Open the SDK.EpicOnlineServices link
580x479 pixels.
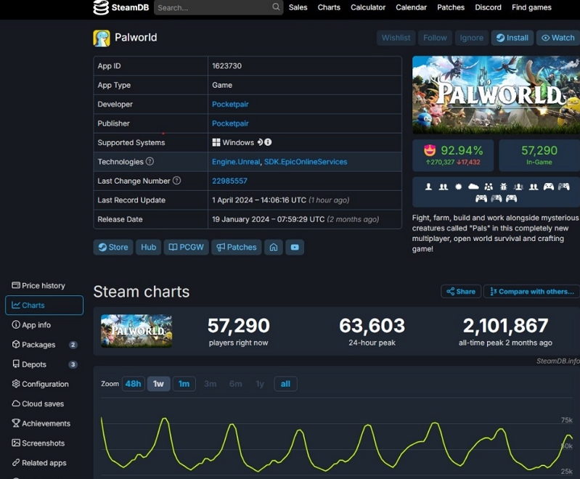(x=306, y=162)
